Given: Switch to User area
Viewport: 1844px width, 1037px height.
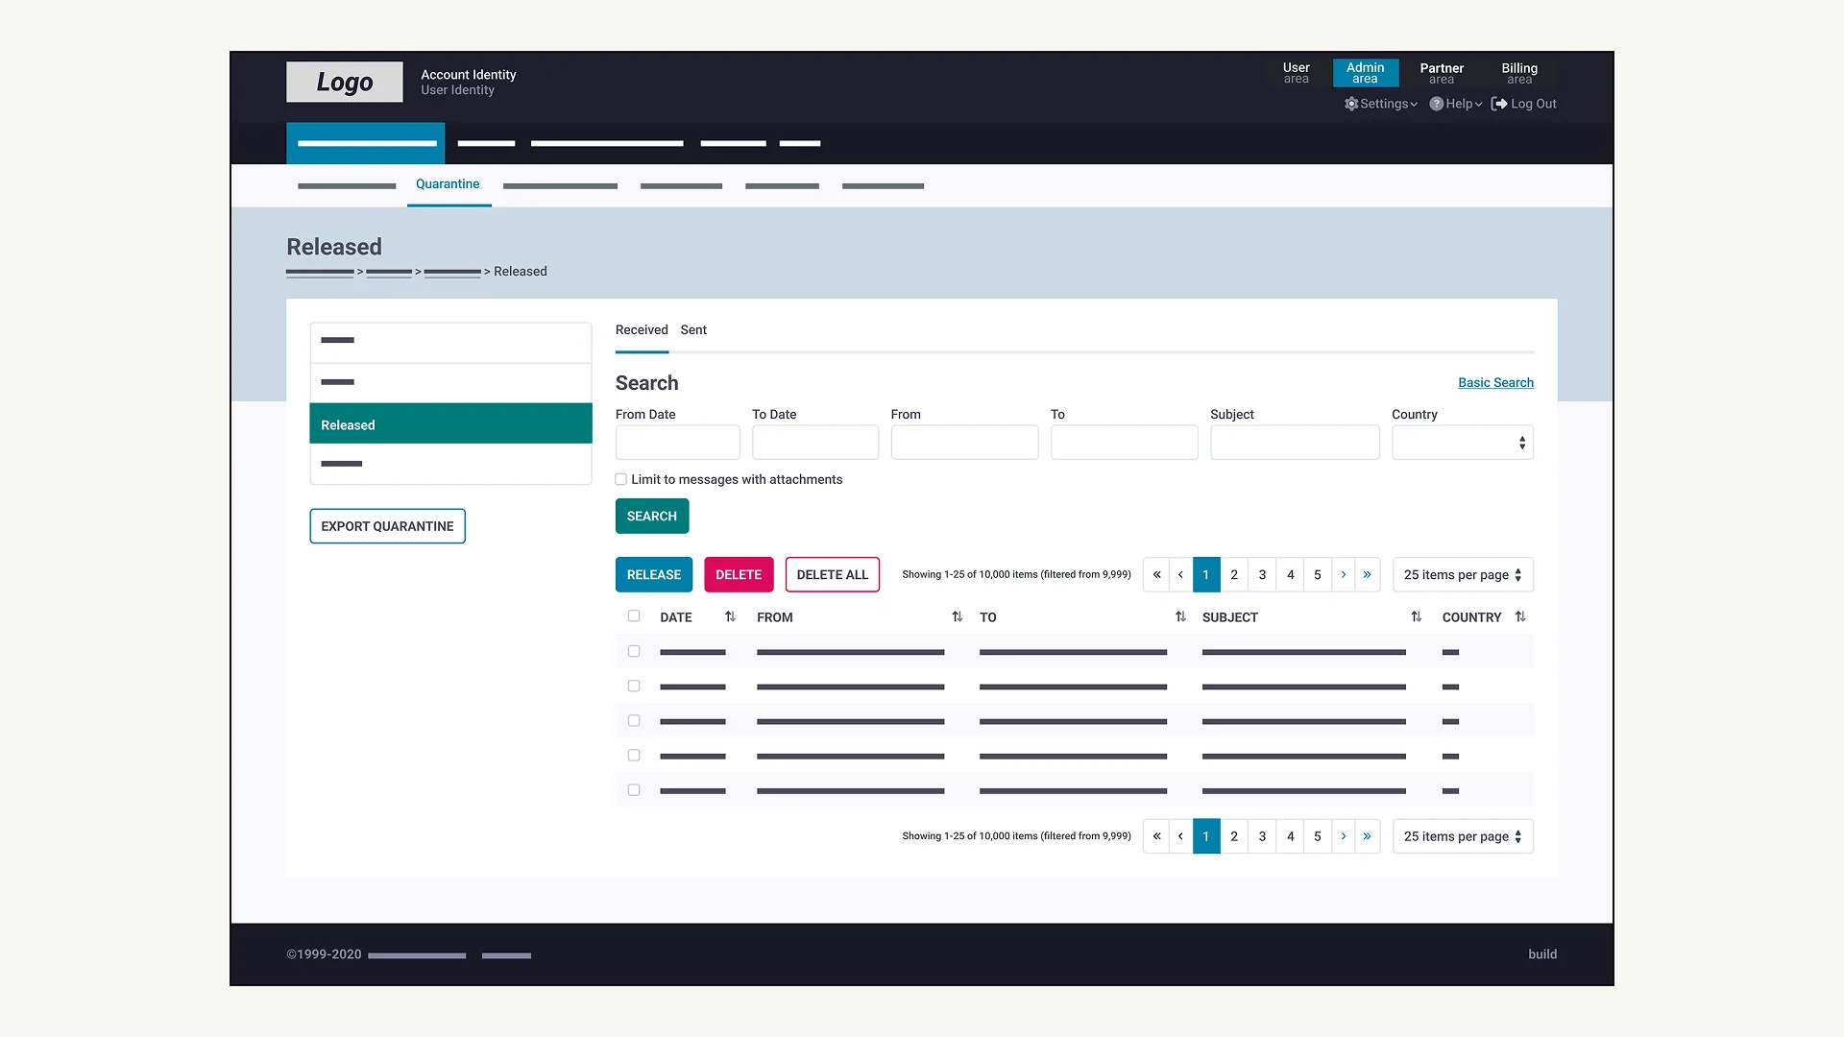Looking at the screenshot, I should [x=1296, y=73].
